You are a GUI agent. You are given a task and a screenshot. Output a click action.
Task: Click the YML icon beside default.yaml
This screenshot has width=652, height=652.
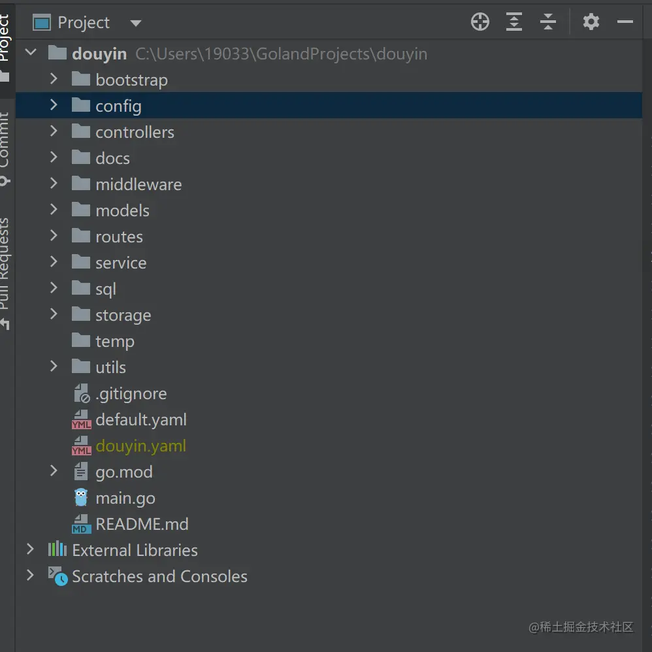(x=81, y=420)
